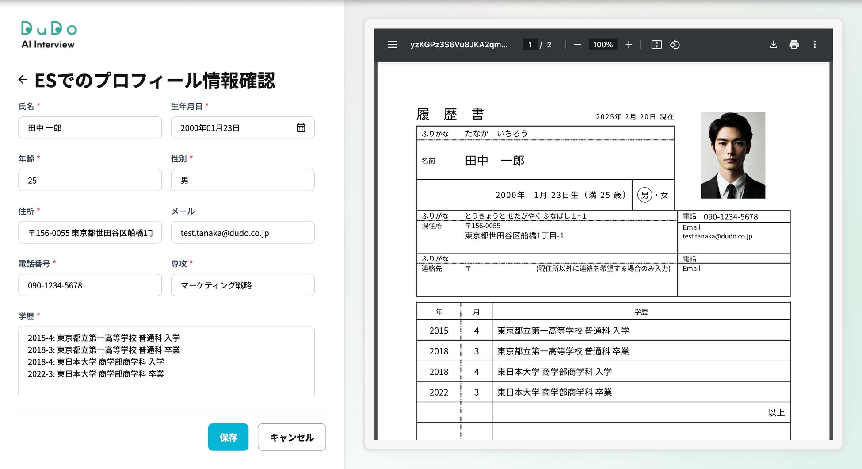Viewport: 862px width, 469px height.
Task: Click the キャンセル cancel button
Action: click(x=292, y=437)
